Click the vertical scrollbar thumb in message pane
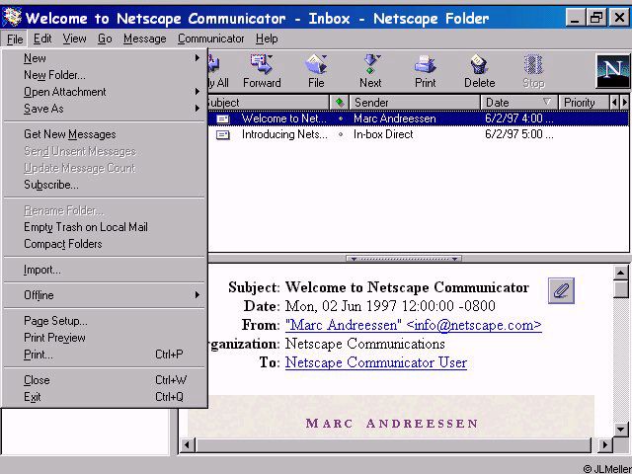632x474 pixels. tap(621, 289)
